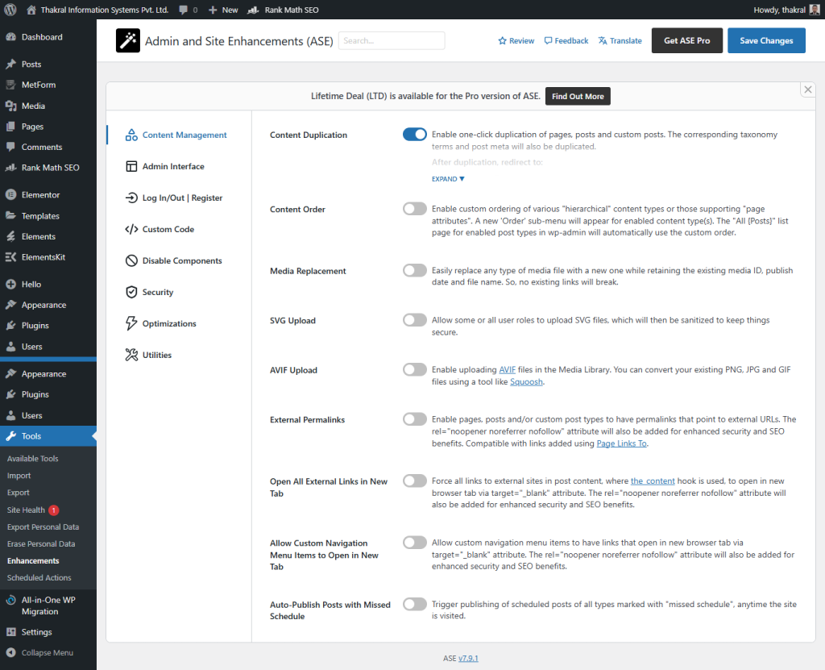The image size is (825, 670).
Task: Click the Save Changes button
Action: (x=765, y=40)
